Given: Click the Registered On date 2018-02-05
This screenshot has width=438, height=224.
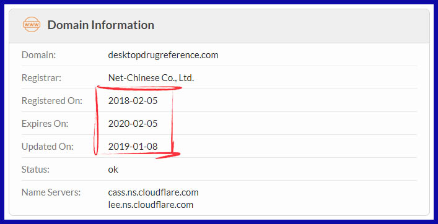Looking at the screenshot, I should point(133,101).
